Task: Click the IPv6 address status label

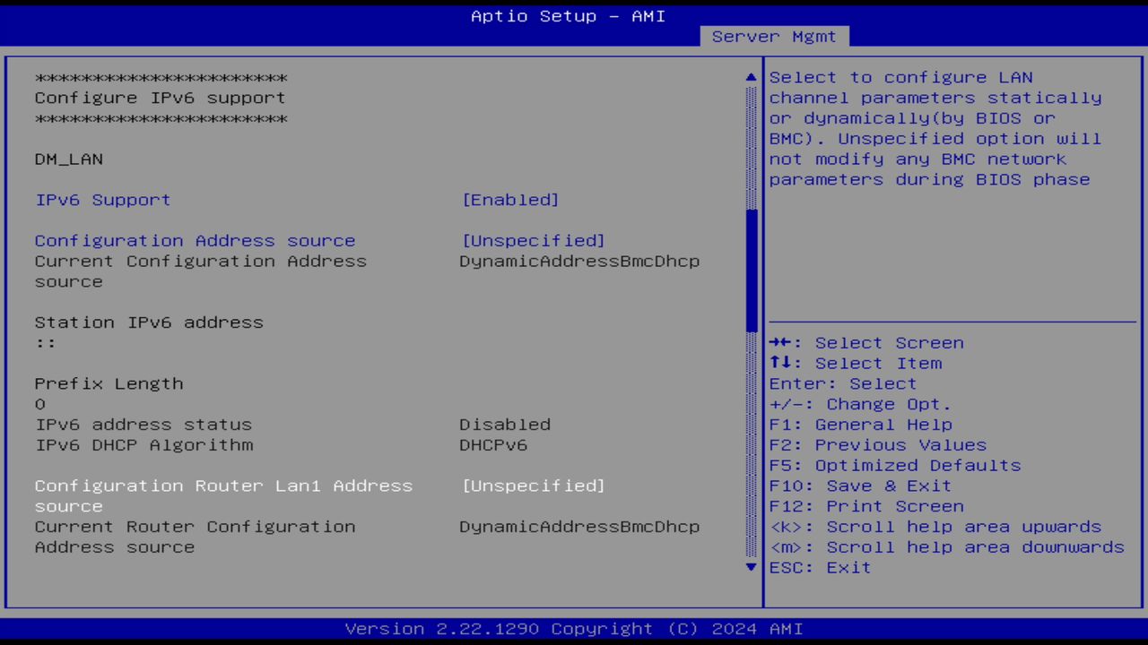Action: 143,425
